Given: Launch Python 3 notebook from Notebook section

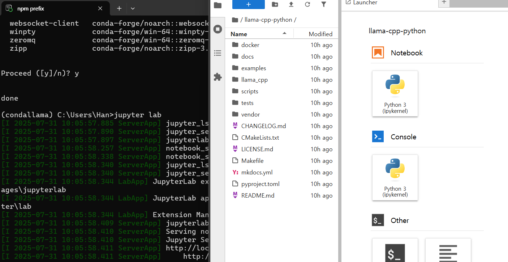Looking at the screenshot, I should pyautogui.click(x=395, y=94).
